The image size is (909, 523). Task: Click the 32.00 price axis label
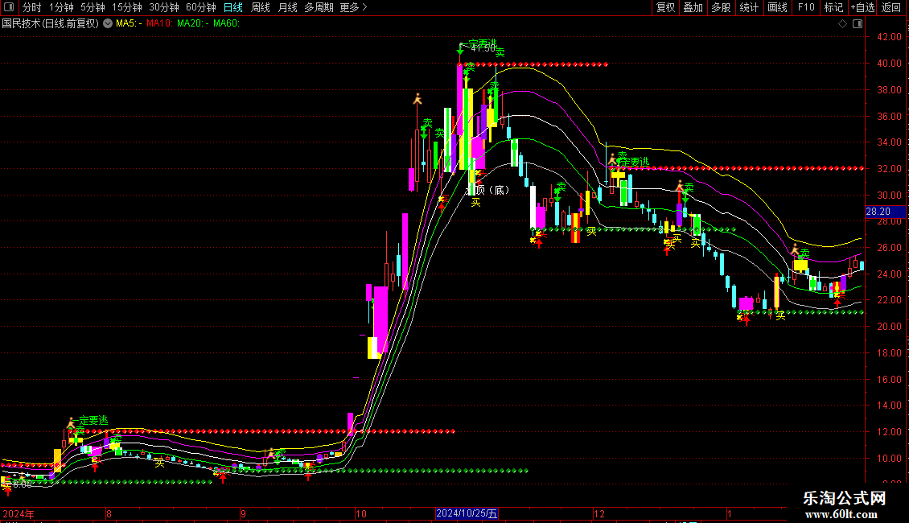pos(889,169)
